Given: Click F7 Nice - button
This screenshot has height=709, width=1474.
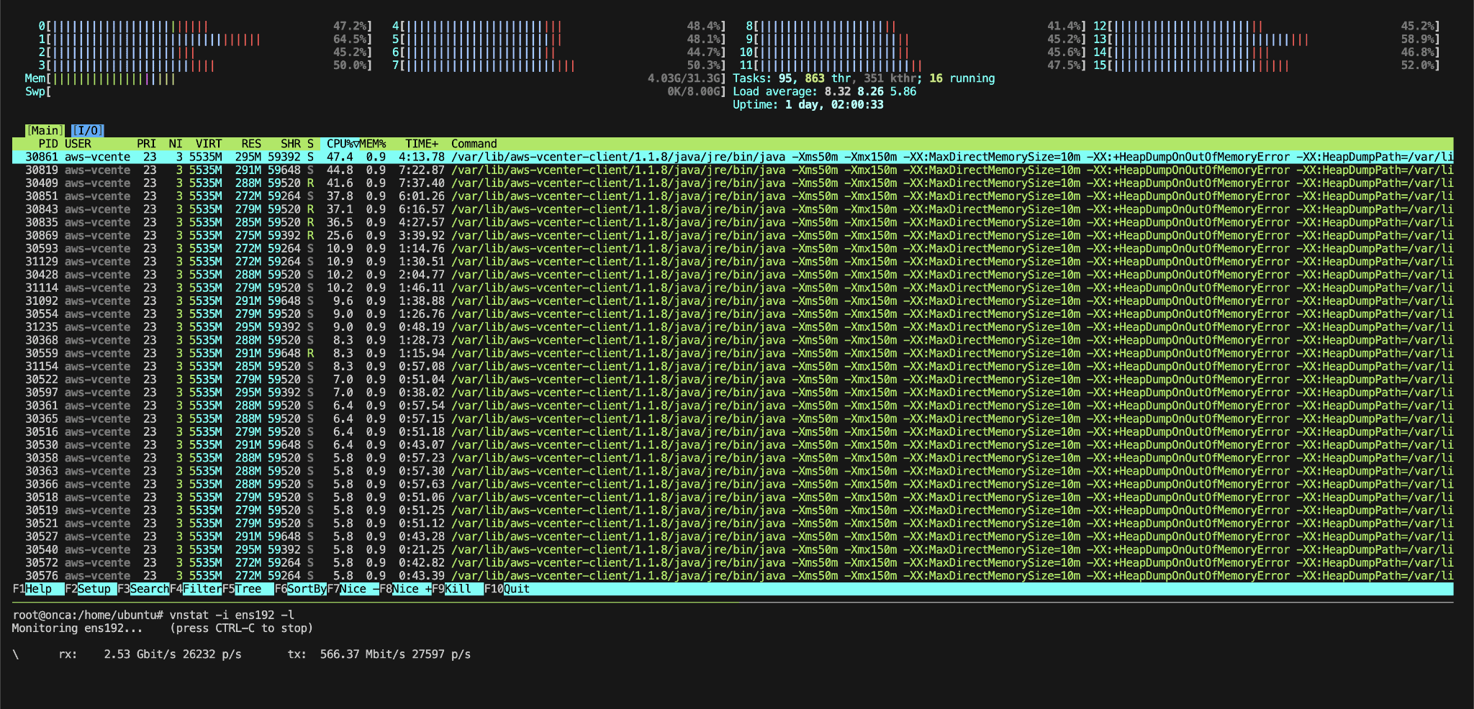Looking at the screenshot, I should point(353,589).
